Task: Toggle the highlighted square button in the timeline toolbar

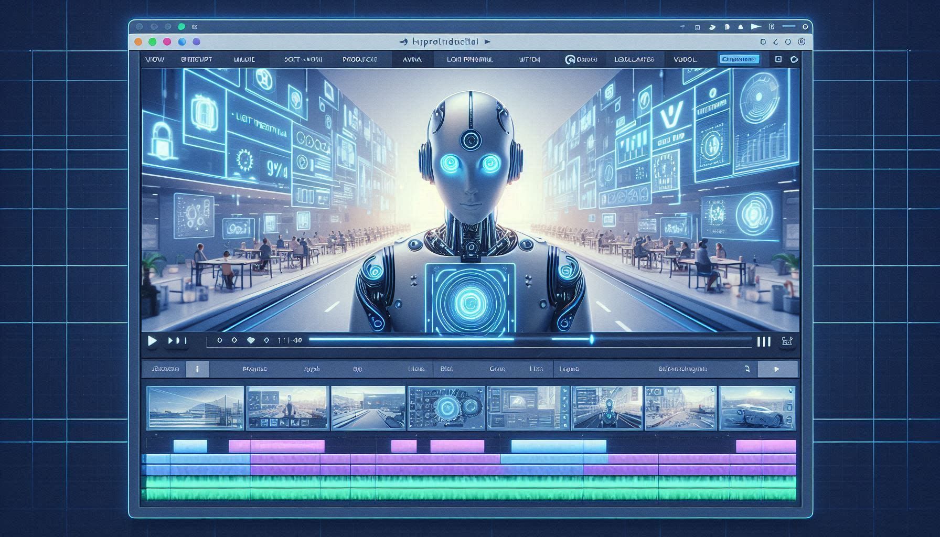Action: coord(197,369)
